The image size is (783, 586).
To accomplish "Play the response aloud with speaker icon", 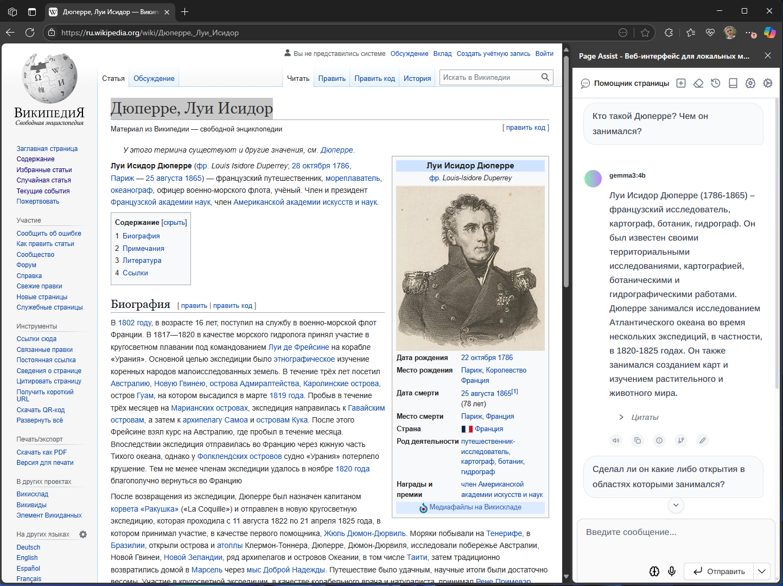I will pyautogui.click(x=616, y=440).
